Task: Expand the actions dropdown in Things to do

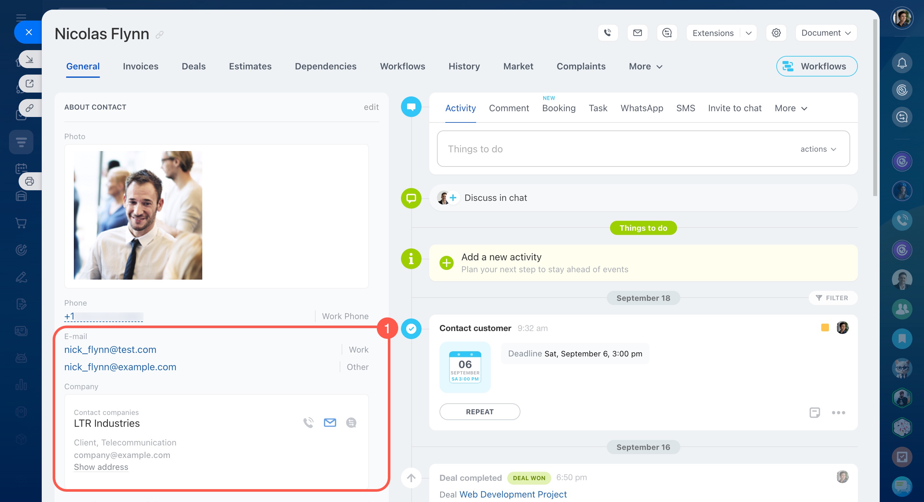Action: pyautogui.click(x=818, y=149)
